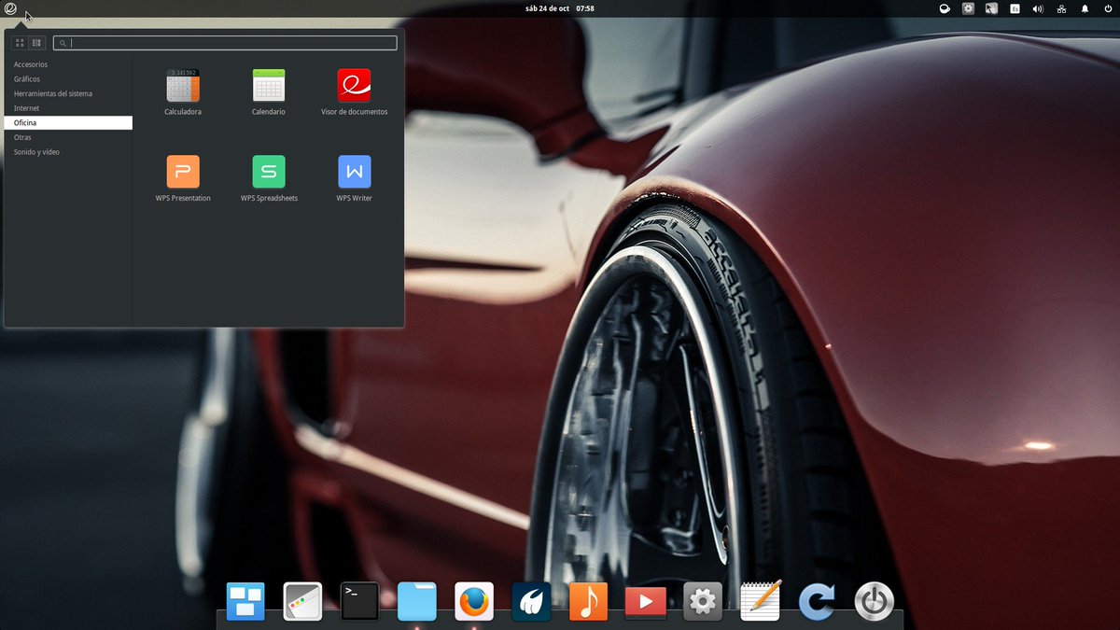The height and width of the screenshot is (630, 1120).
Task: Launch WPS Spreadsheets
Action: click(269, 178)
